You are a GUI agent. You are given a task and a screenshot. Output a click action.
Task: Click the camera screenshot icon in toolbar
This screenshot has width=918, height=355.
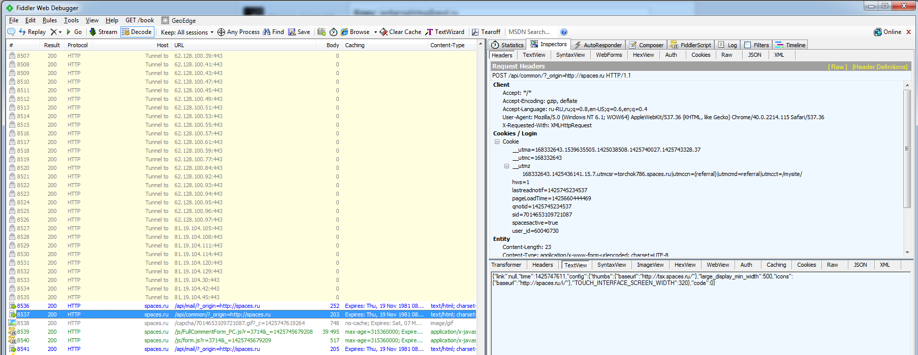(x=322, y=32)
